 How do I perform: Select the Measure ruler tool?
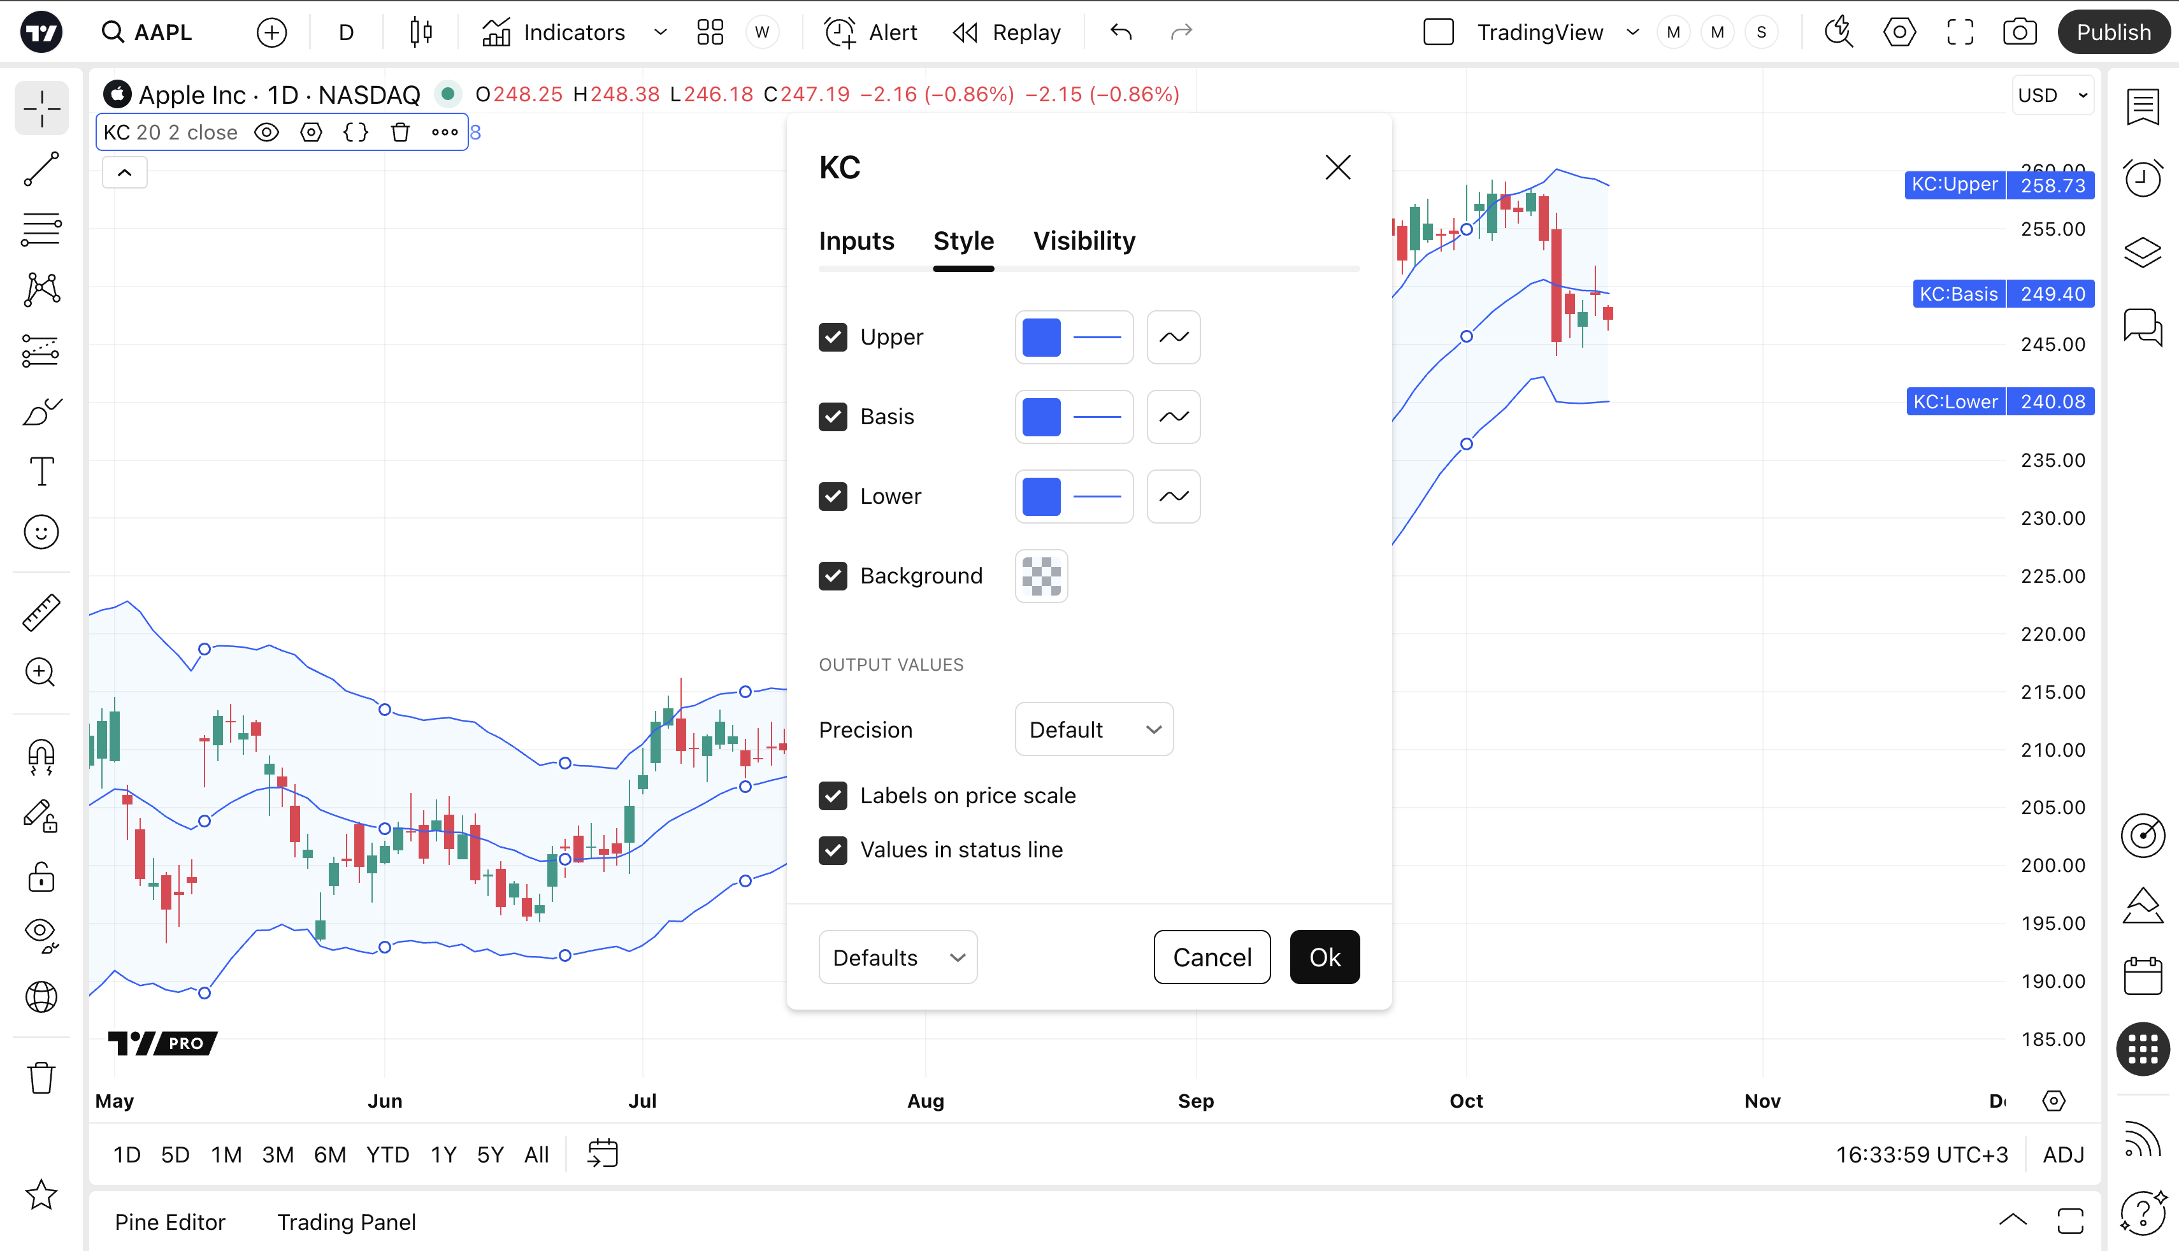pos(40,613)
